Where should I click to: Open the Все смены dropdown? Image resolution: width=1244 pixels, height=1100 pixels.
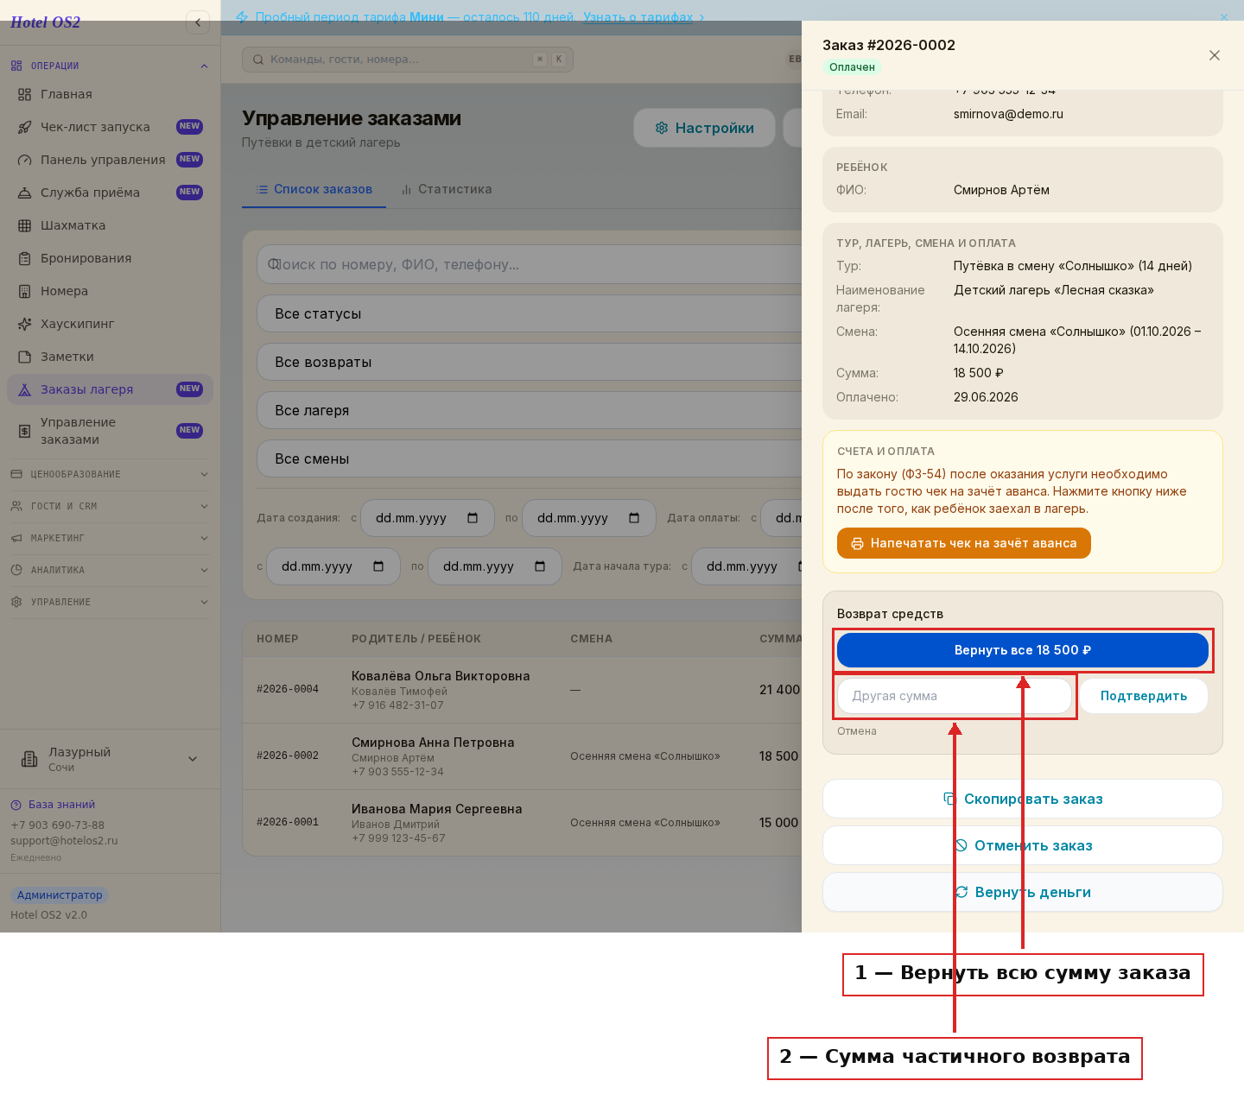(530, 458)
